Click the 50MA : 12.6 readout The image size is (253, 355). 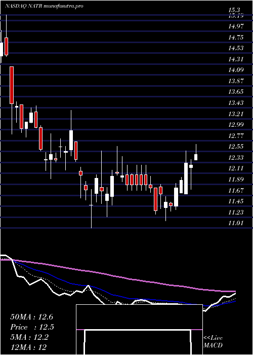tap(31, 317)
